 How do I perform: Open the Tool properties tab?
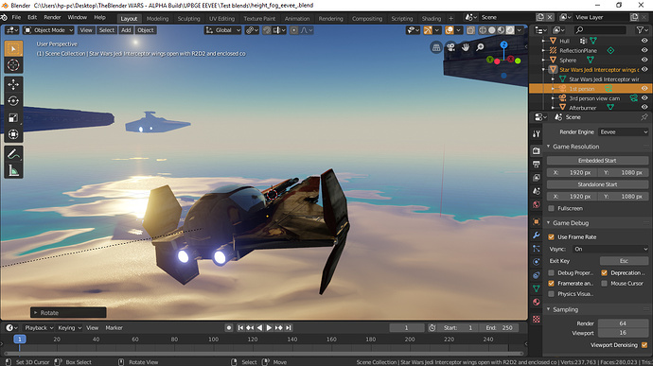click(537, 134)
